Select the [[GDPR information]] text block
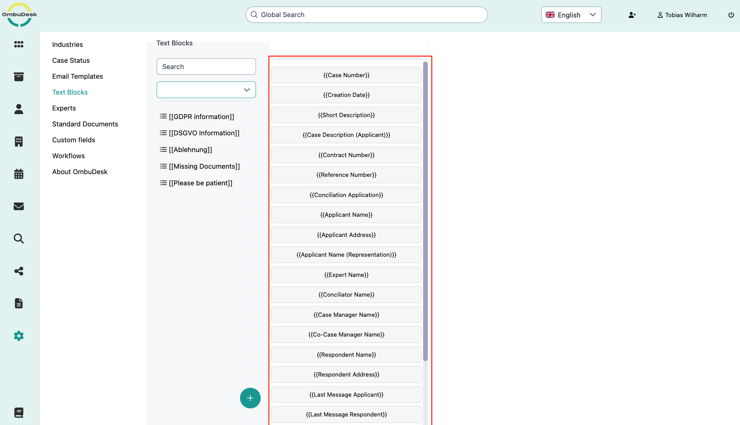The image size is (740, 425). (x=202, y=117)
